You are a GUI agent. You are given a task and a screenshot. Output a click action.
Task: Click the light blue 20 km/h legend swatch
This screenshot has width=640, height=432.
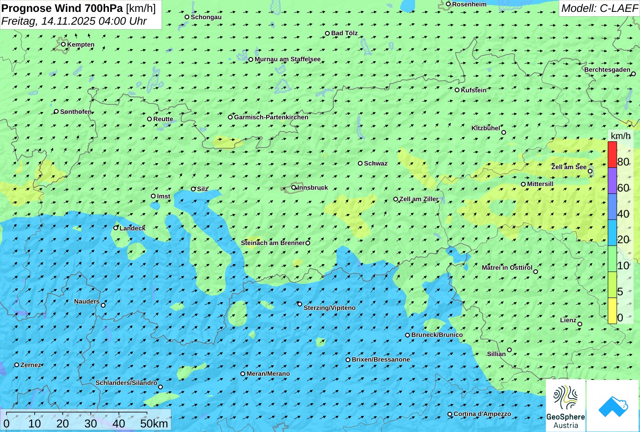coord(612,233)
